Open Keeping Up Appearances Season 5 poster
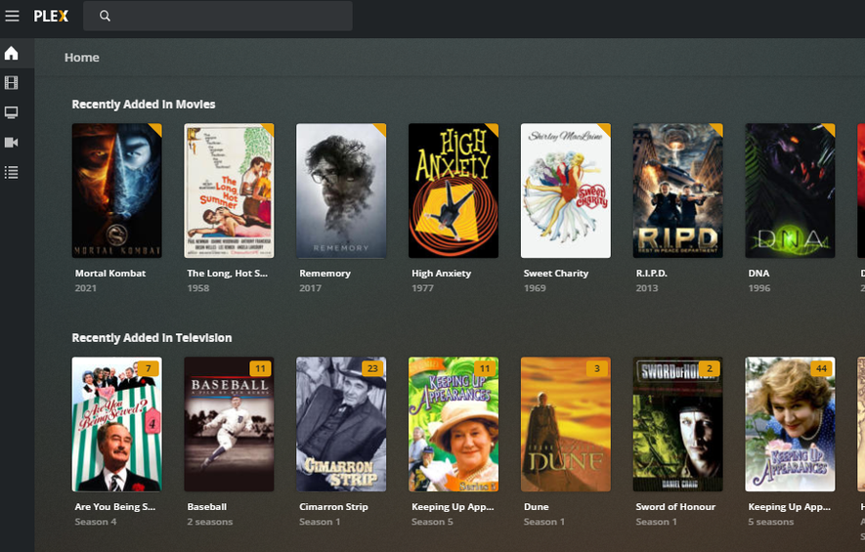The image size is (865, 552). (454, 424)
